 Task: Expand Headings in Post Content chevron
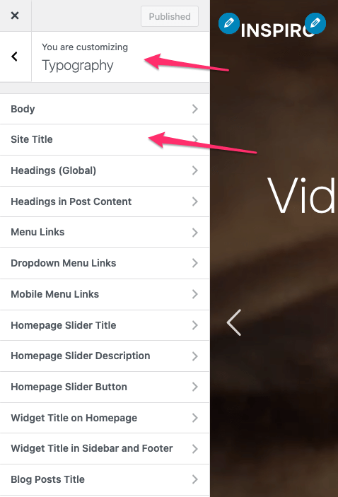click(x=195, y=201)
